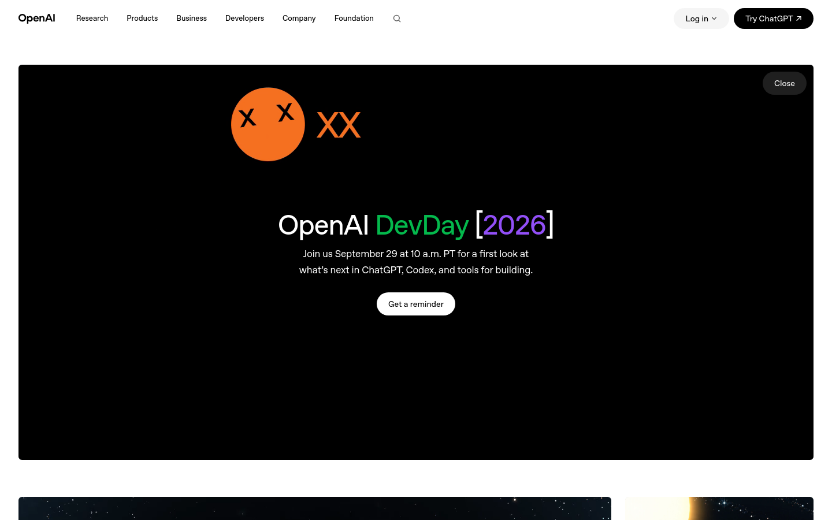
Task: Open the starry night card thumbnail
Action: [315, 508]
